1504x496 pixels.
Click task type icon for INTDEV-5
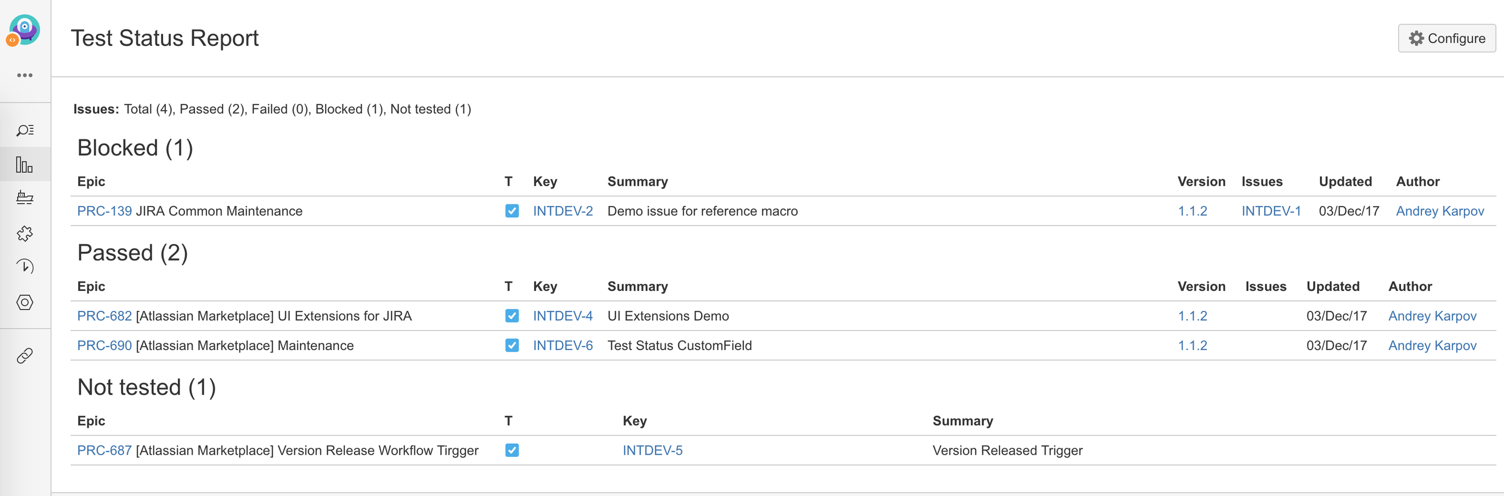point(512,450)
